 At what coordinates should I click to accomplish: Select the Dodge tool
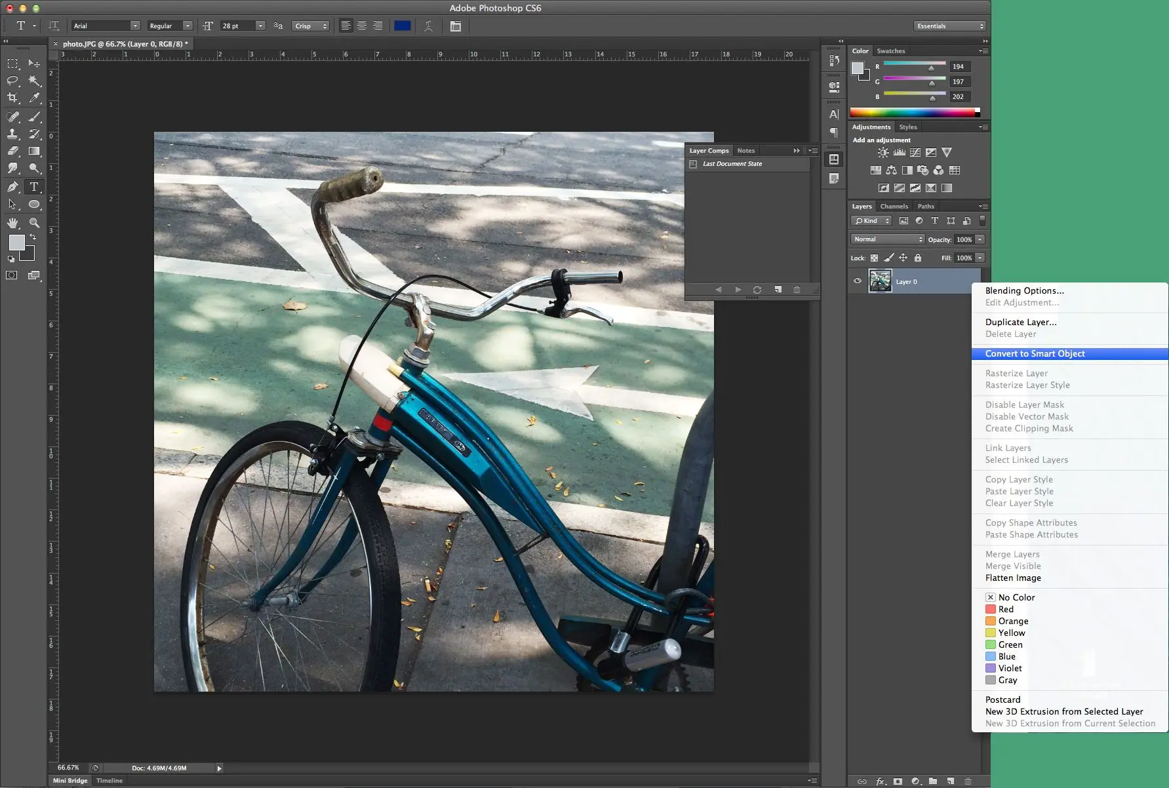pos(34,168)
